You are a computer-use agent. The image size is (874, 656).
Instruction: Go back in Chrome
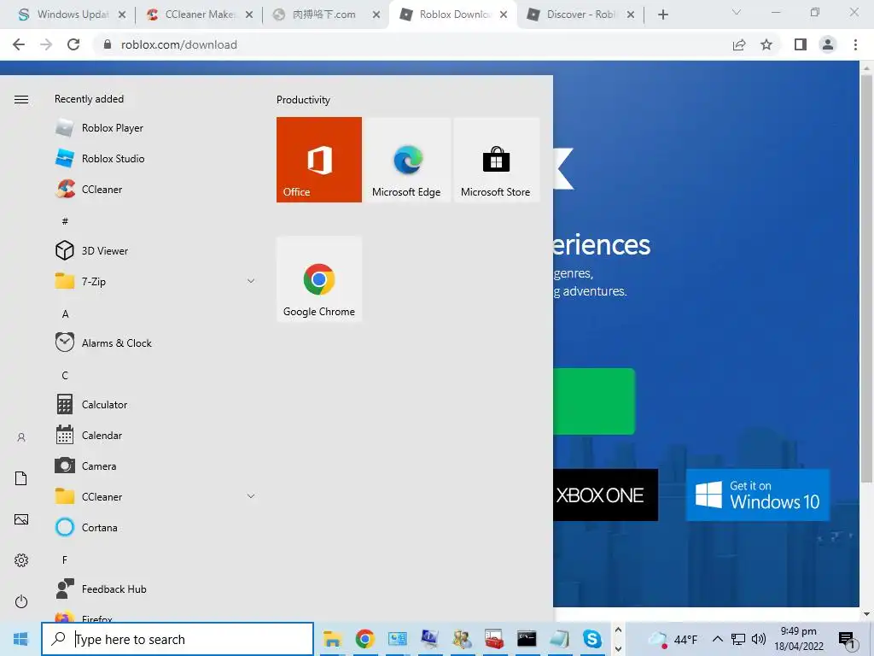pyautogui.click(x=19, y=44)
